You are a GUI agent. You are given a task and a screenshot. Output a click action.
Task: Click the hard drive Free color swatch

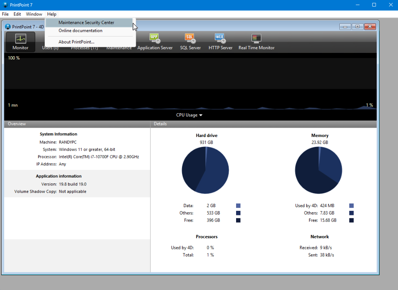238,220
